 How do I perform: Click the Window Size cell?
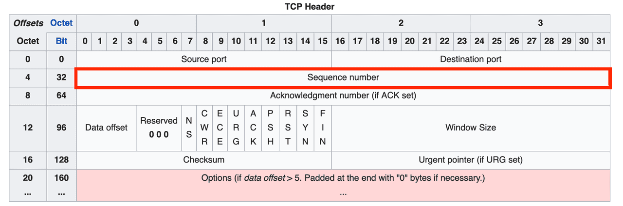coord(471,128)
